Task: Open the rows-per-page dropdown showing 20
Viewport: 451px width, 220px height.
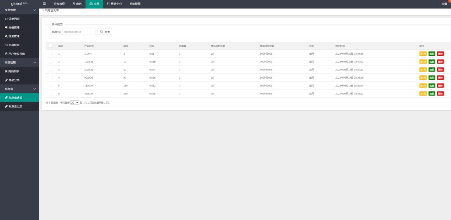Action: [x=75, y=103]
